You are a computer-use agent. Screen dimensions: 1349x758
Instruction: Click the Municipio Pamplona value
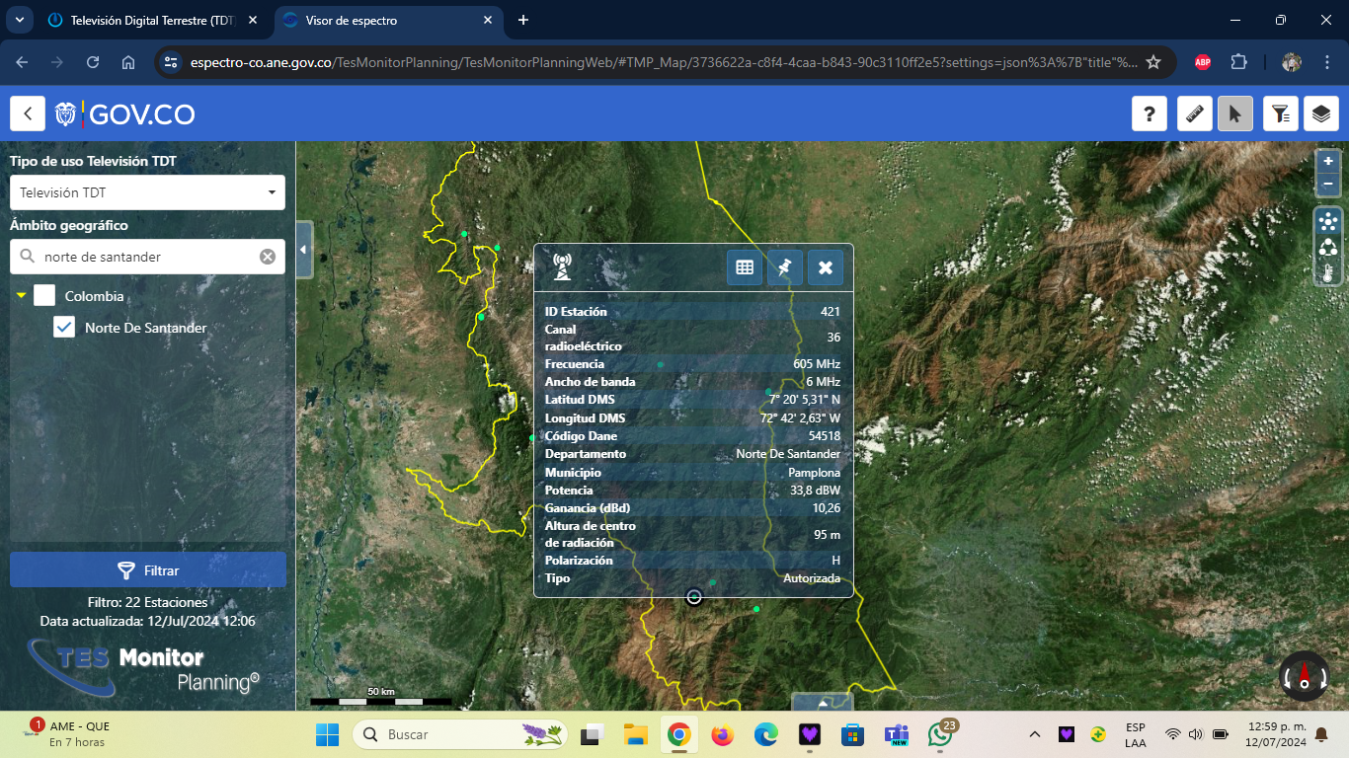[814, 473]
